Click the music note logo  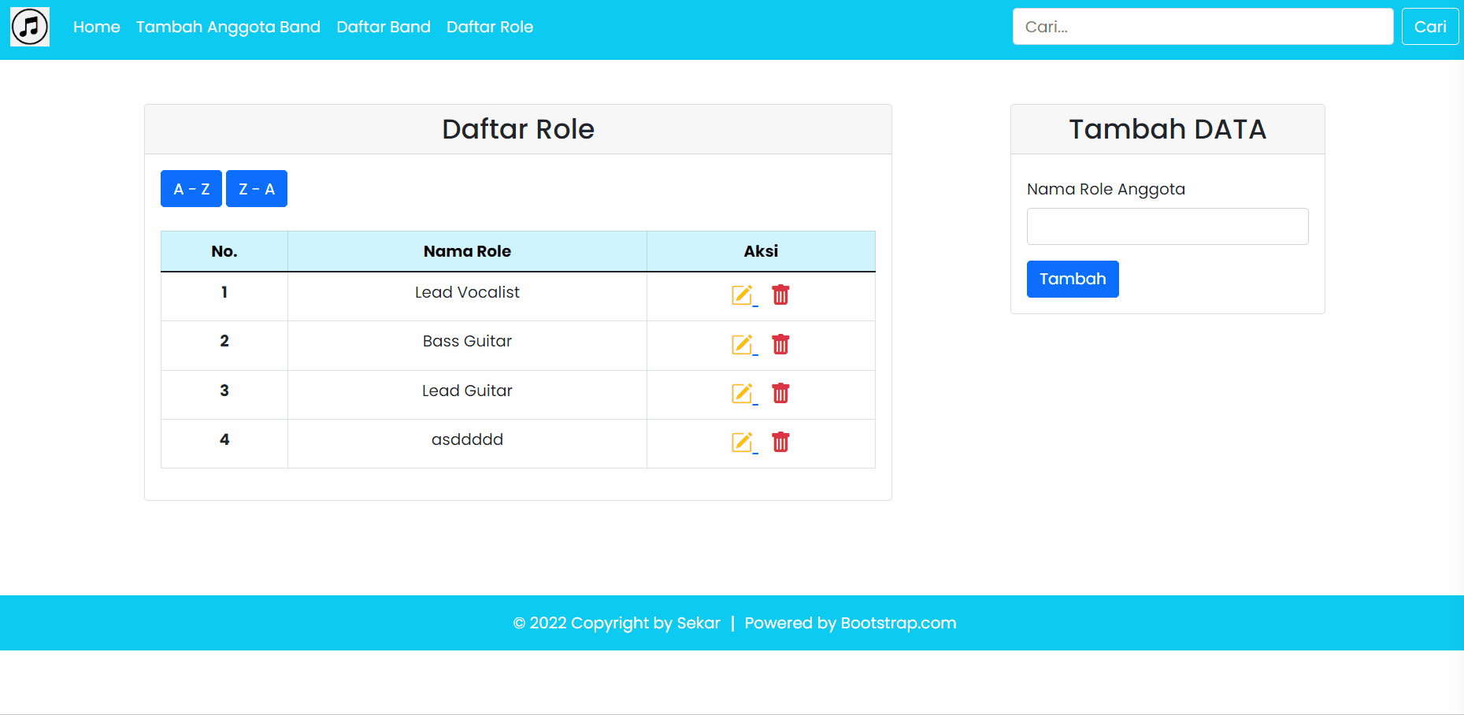pos(30,26)
